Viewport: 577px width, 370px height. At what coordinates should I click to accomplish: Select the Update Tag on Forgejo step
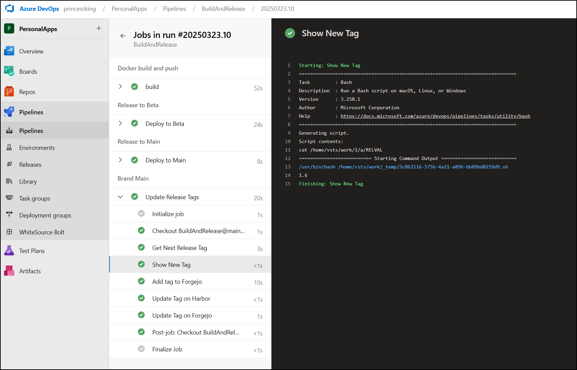(x=190, y=315)
